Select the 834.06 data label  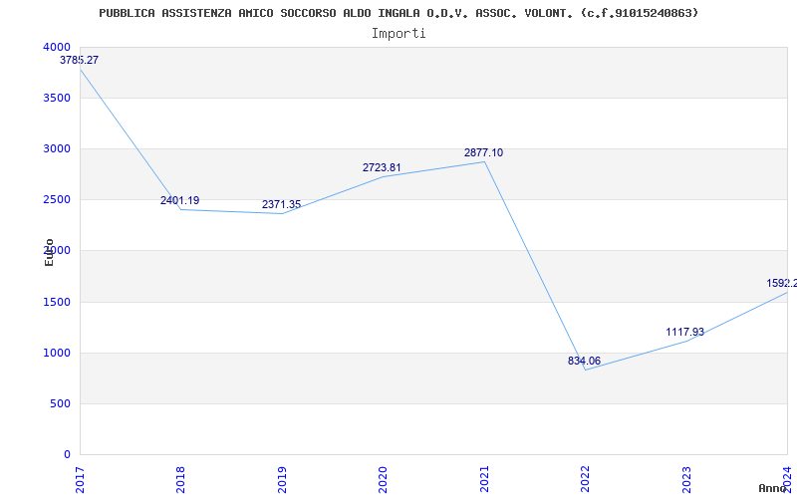(x=584, y=361)
